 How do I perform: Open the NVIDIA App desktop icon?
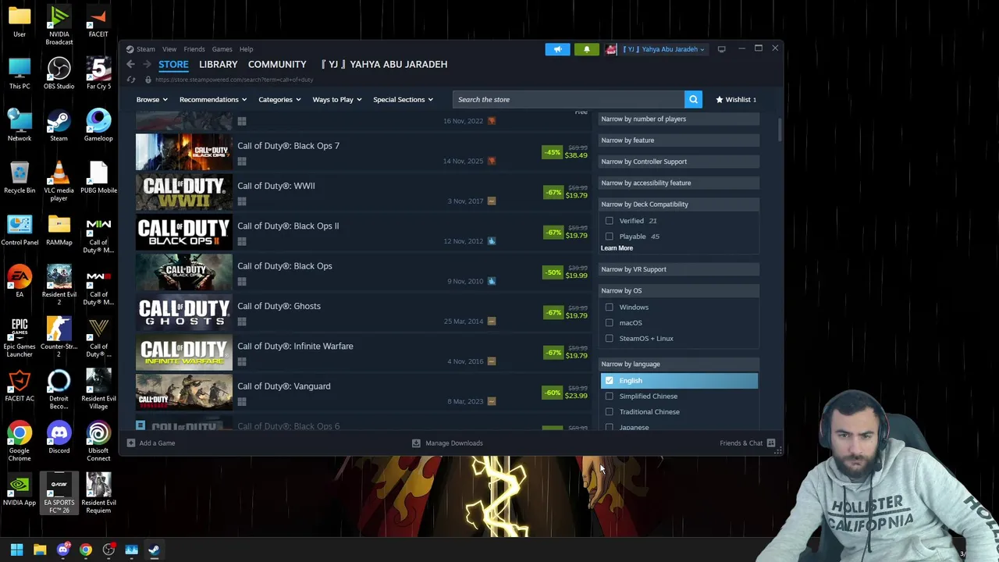tap(20, 490)
